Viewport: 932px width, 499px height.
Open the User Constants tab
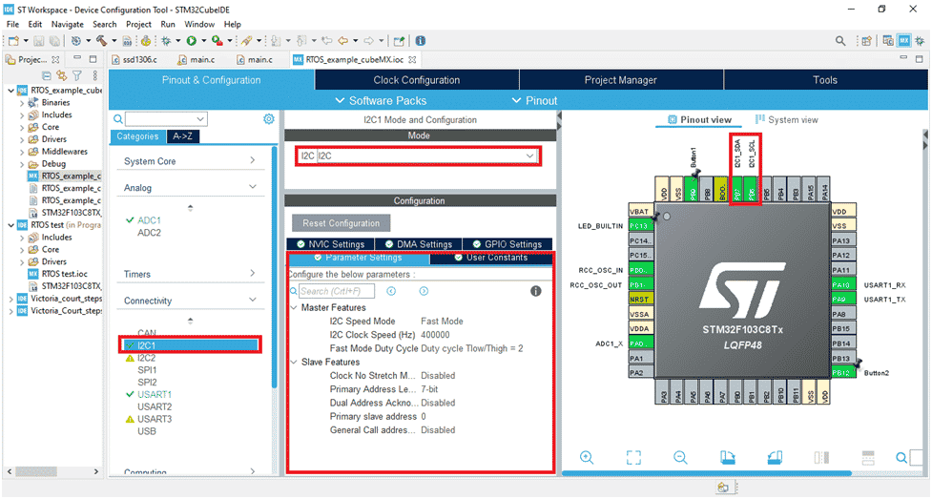click(491, 258)
